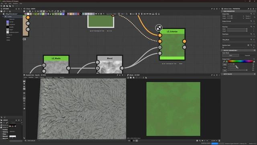Open the Environment menu in 3D view
The height and width of the screenshot is (145, 257).
[49, 77]
